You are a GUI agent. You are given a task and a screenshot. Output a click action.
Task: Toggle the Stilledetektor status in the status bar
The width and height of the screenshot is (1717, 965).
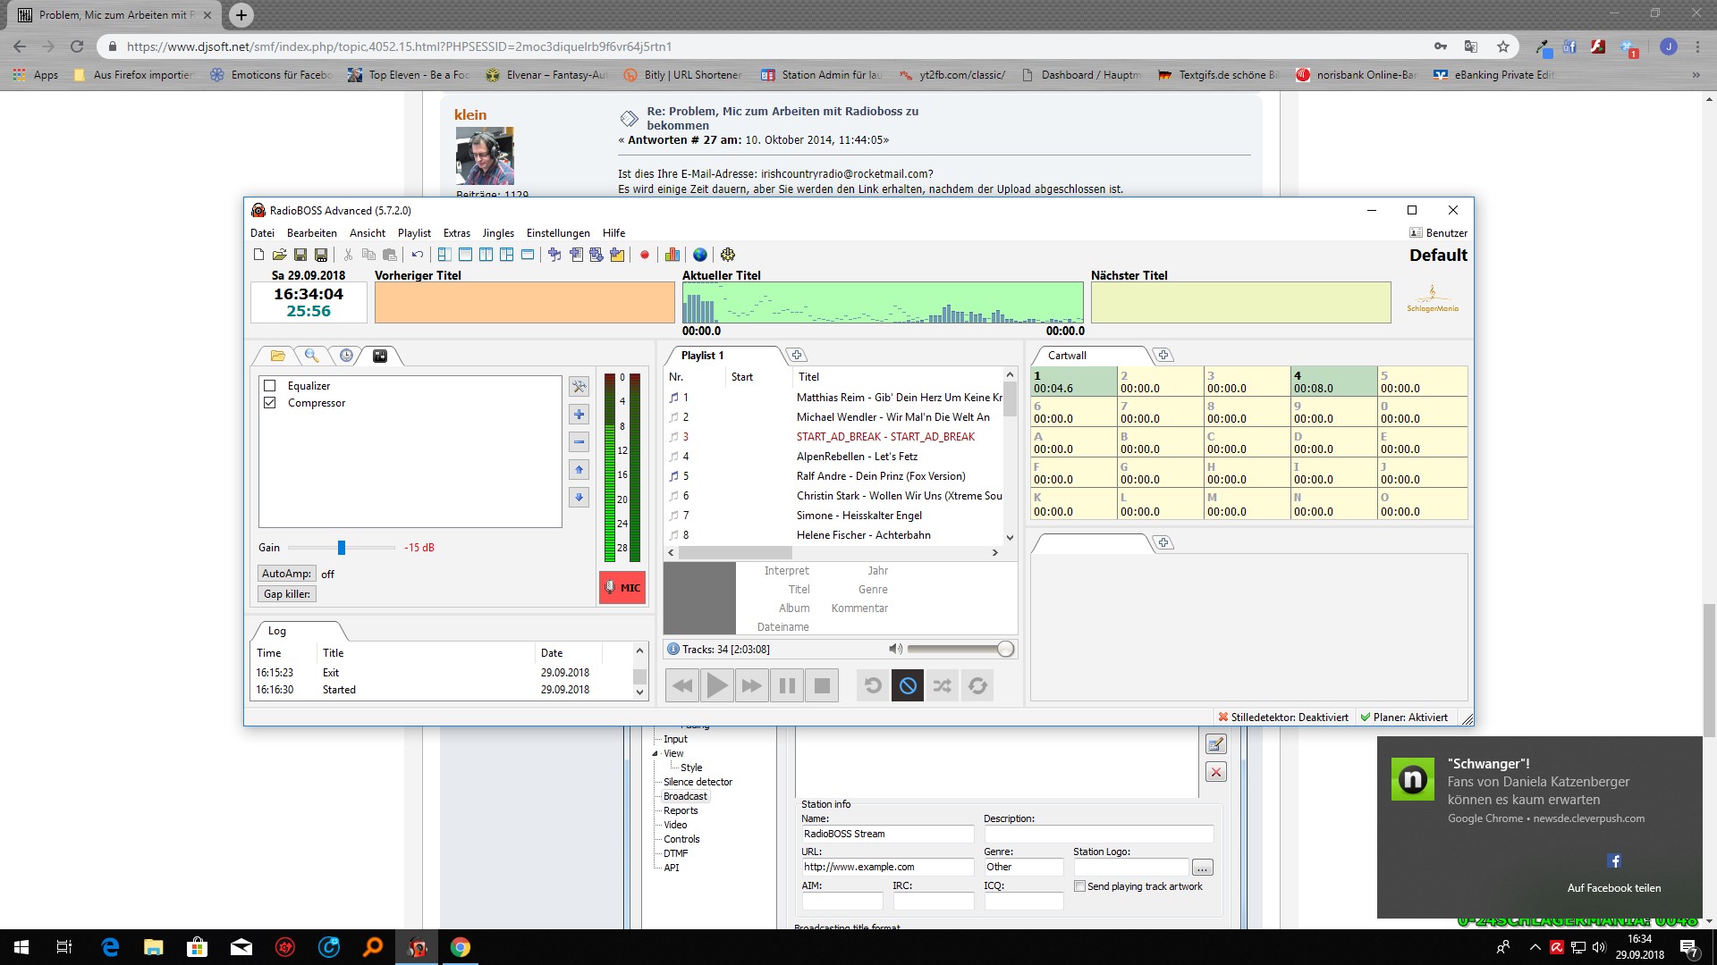(1283, 717)
